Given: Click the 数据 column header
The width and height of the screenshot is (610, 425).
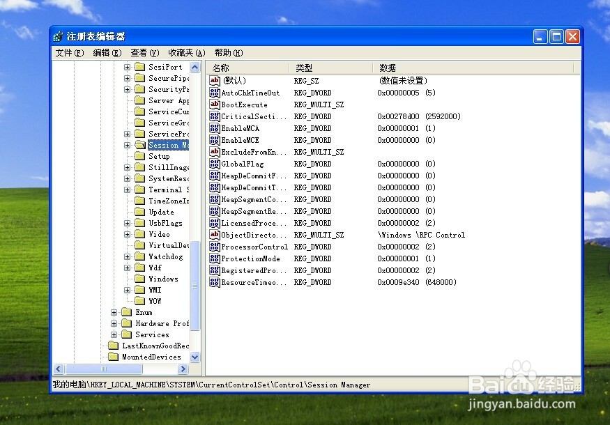Looking at the screenshot, I should coord(388,68).
